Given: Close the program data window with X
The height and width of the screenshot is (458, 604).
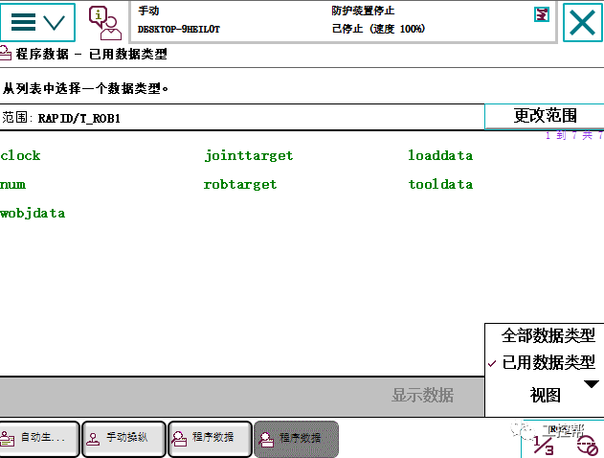Looking at the screenshot, I should (x=582, y=22).
